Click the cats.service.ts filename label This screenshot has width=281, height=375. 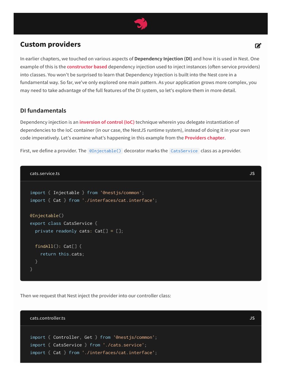[45, 174]
